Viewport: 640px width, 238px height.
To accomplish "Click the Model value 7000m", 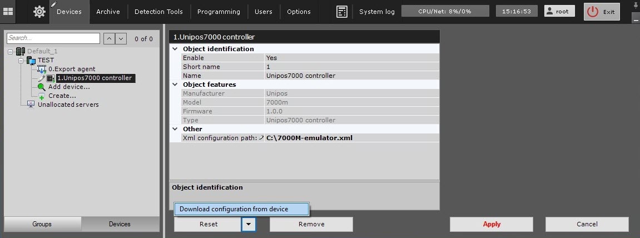I will [x=276, y=102].
